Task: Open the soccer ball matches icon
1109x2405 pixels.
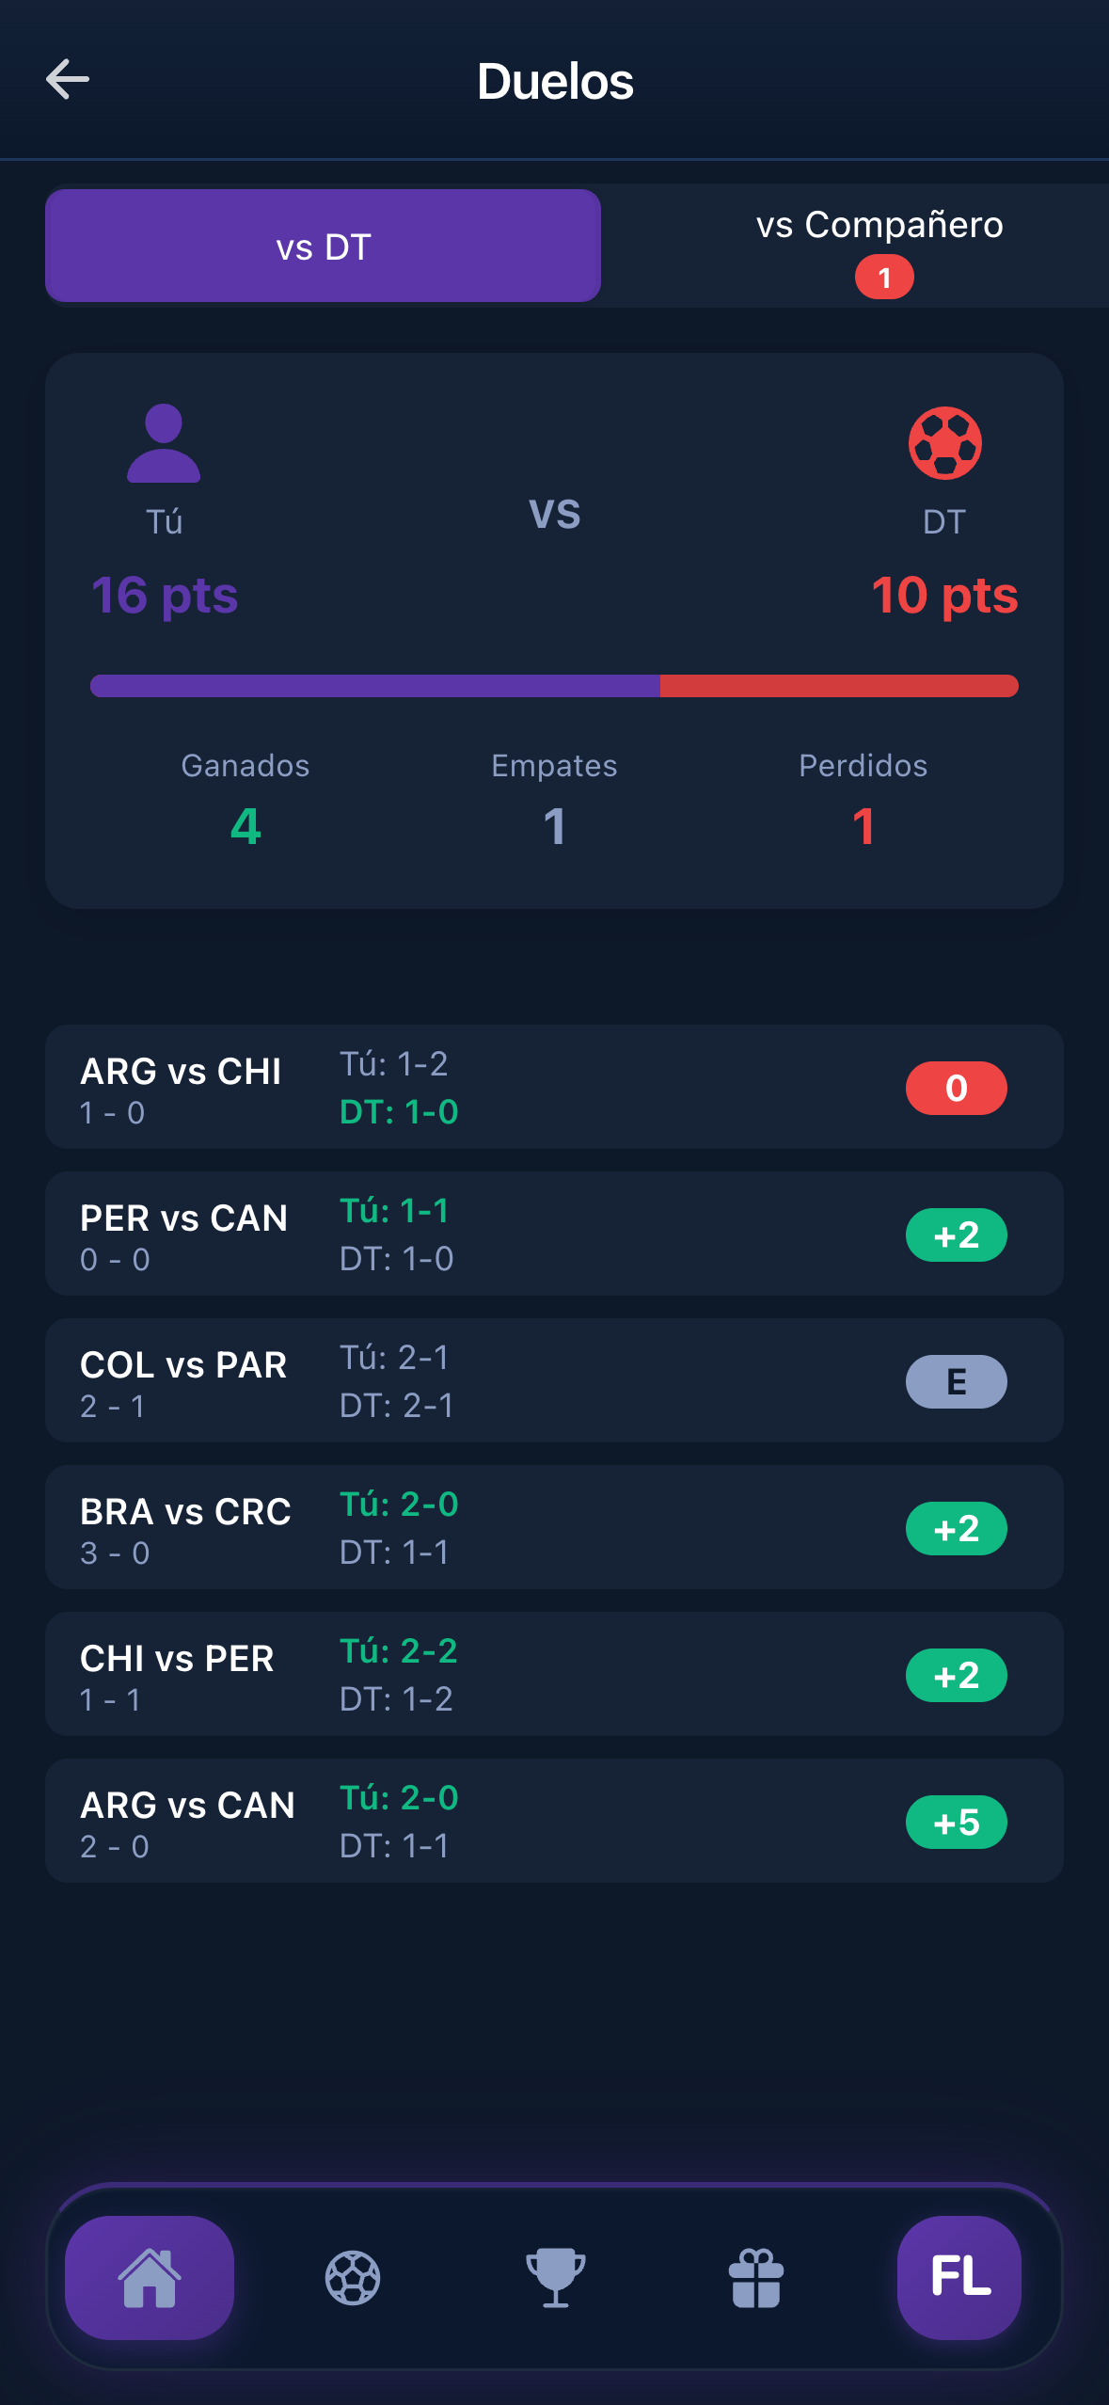Action: point(353,2277)
